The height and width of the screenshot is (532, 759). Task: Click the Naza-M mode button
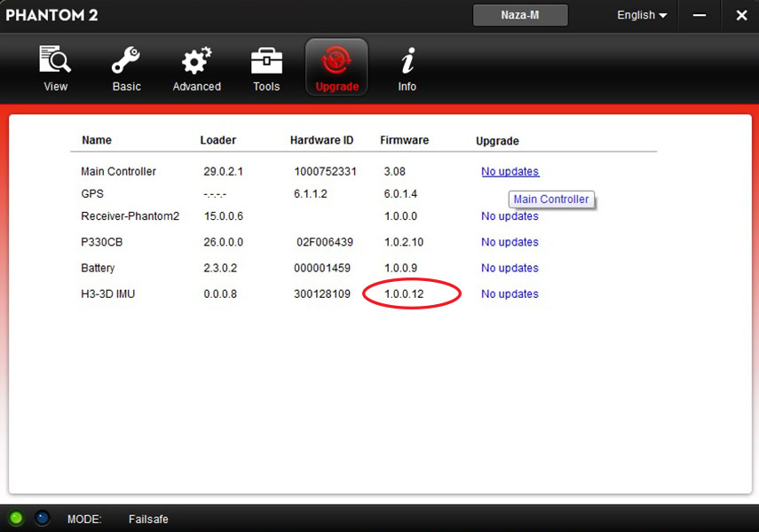pyautogui.click(x=520, y=15)
